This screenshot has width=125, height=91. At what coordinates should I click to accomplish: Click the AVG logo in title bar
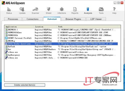pos(3,3)
